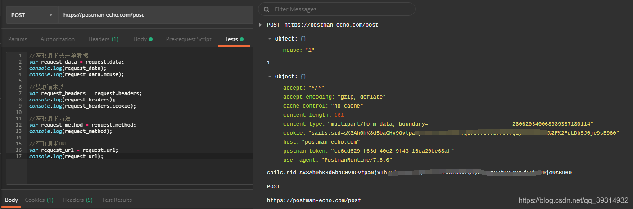Open the request Body tab
This screenshot has height=209, width=633.
coord(143,39)
